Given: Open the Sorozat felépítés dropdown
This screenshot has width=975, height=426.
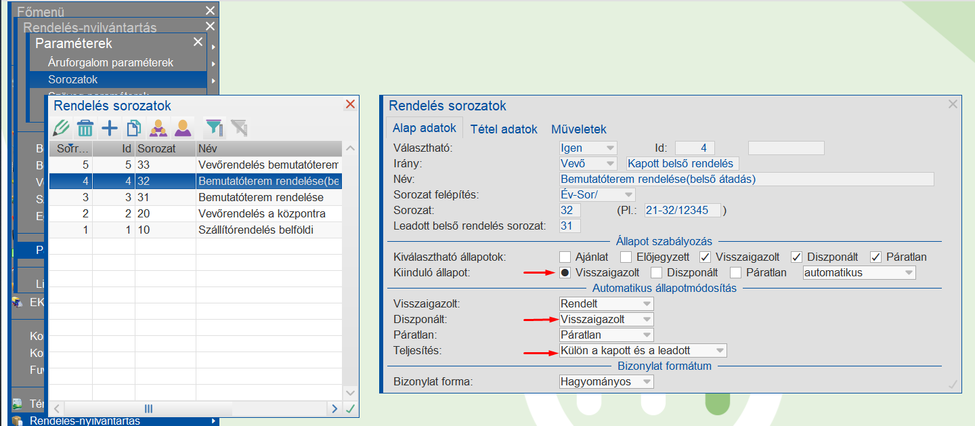Looking at the screenshot, I should pos(597,194).
